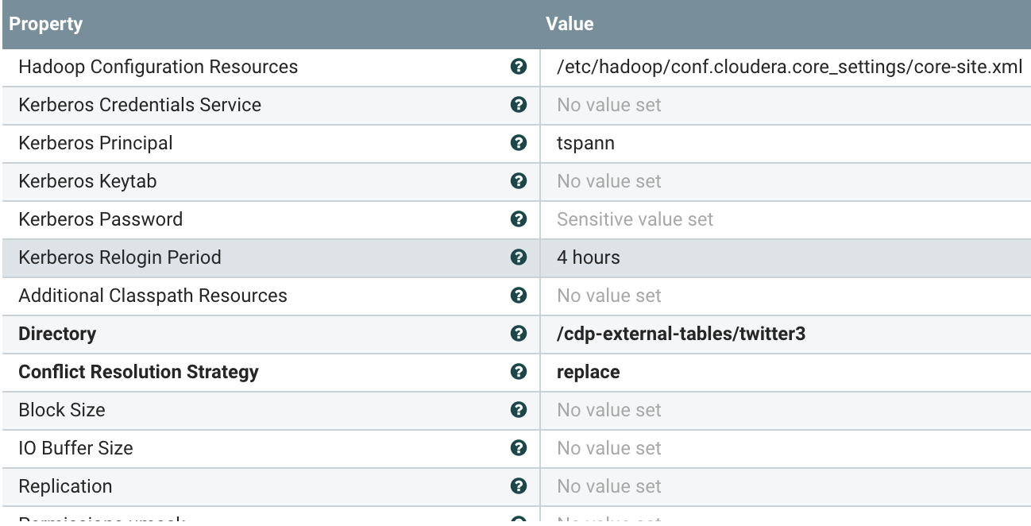Viewport: 1031px width, 526px height.
Task: Show help for Block Size property
Action: pyautogui.click(x=519, y=410)
